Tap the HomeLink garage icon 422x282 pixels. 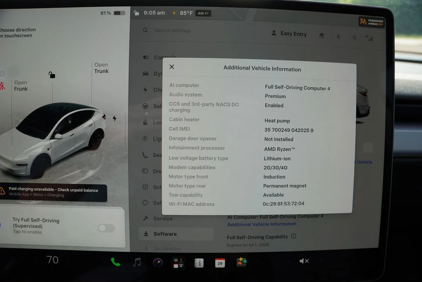click(321, 36)
